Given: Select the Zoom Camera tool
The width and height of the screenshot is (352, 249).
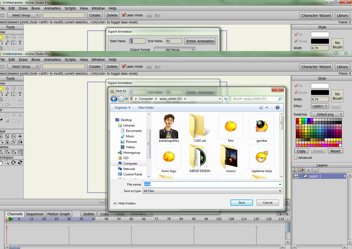Looking at the screenshot, I should pos(7,152).
